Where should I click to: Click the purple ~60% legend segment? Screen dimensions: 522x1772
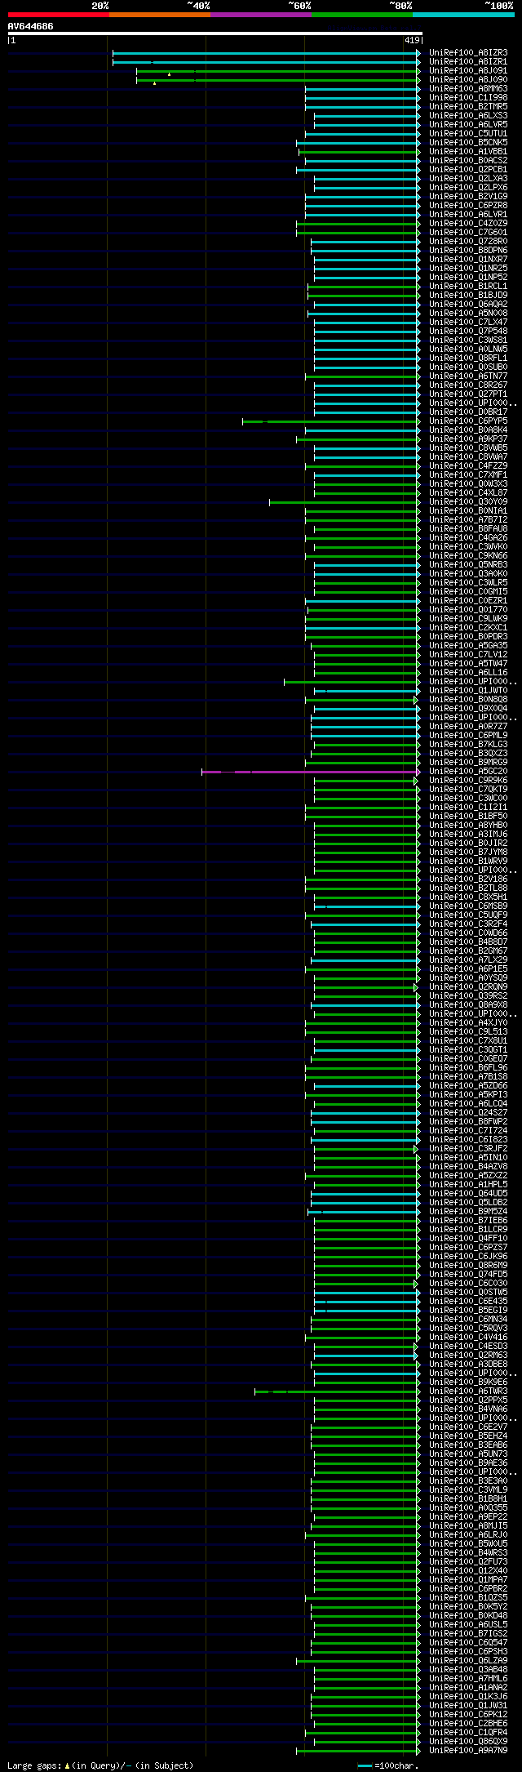point(261,14)
